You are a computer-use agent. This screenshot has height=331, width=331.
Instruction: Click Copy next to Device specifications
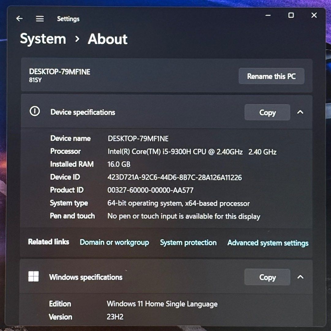267,112
